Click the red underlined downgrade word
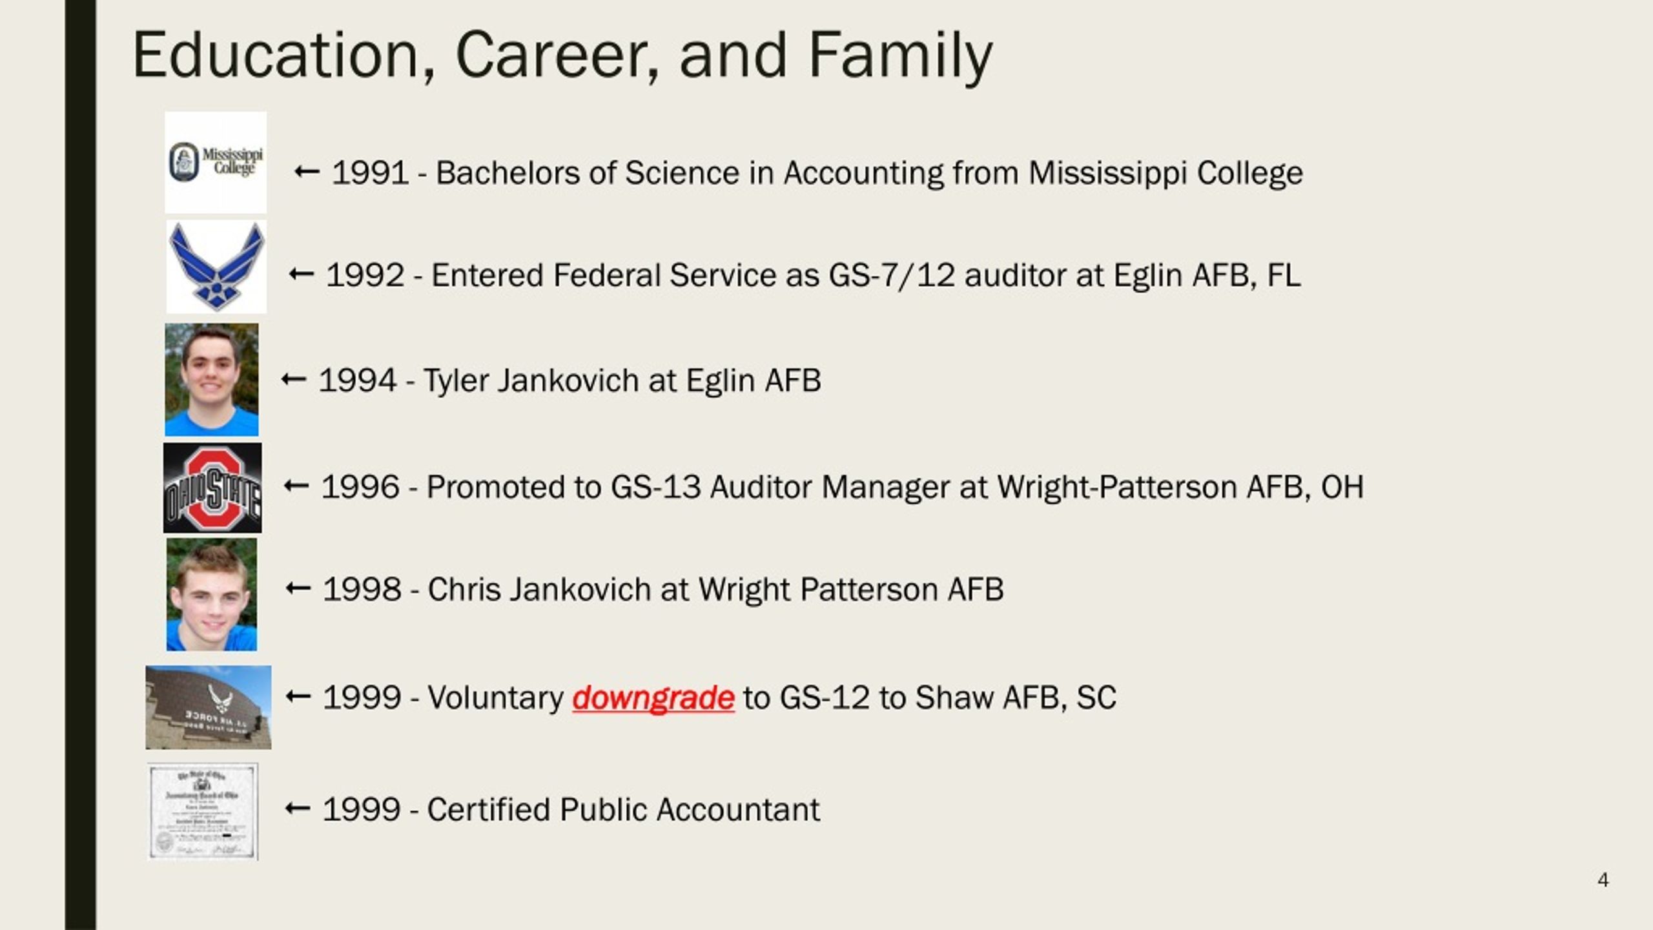The width and height of the screenshot is (1653, 930). click(x=653, y=697)
